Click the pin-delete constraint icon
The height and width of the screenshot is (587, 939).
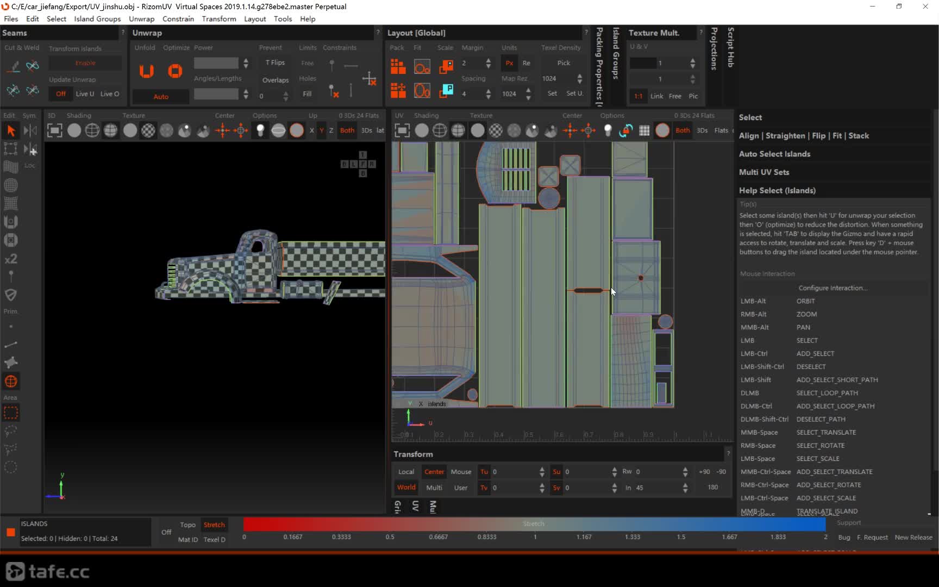(334, 91)
